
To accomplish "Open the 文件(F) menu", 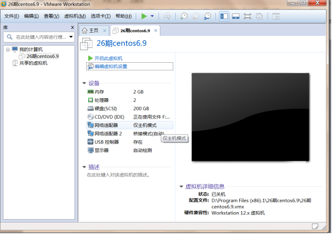I will pos(11,16).
